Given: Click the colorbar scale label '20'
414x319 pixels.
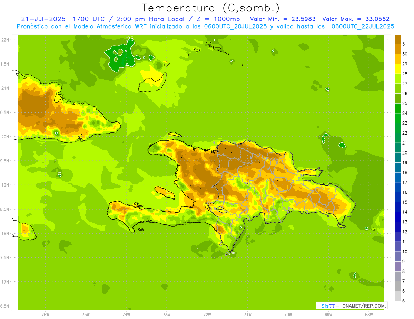Looking at the screenshot, I should (x=405, y=153).
